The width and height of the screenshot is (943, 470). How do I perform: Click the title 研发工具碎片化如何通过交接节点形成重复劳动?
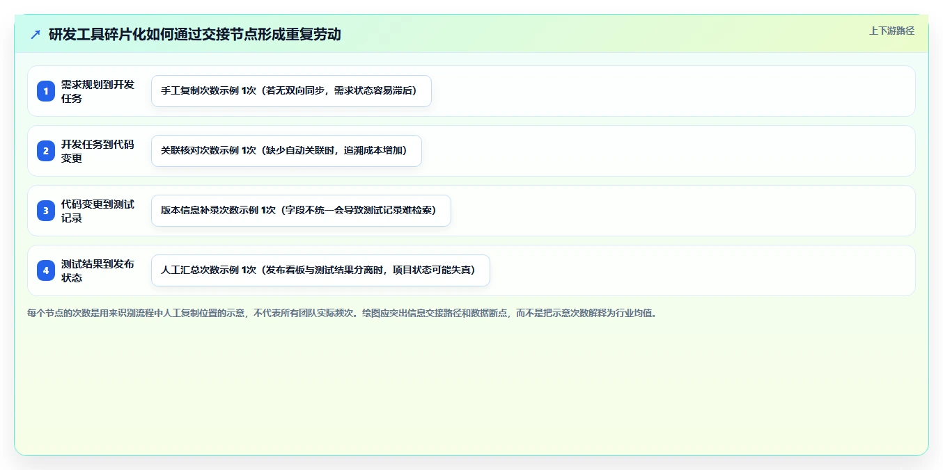(x=195, y=34)
